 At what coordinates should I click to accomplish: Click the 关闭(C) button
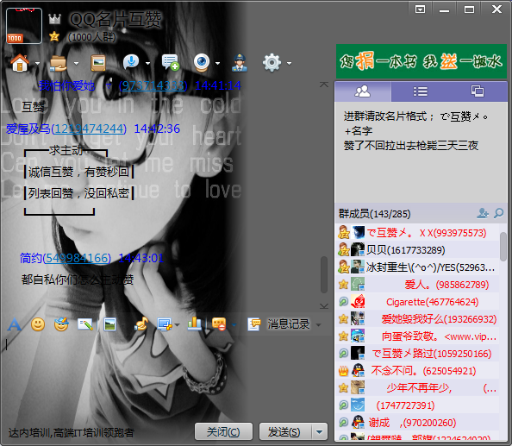[223, 432]
